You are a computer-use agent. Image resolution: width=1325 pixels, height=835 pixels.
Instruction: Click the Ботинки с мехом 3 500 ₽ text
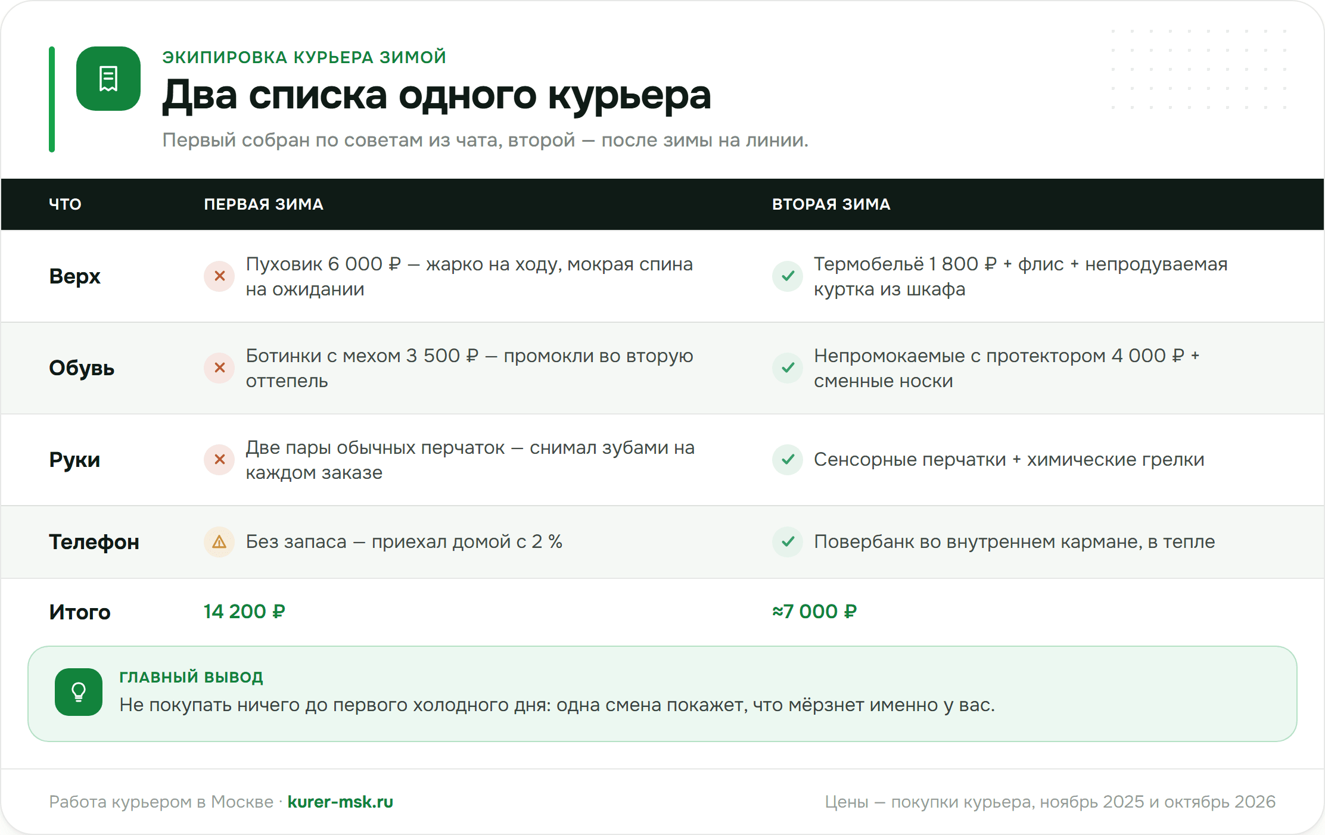[x=469, y=368]
